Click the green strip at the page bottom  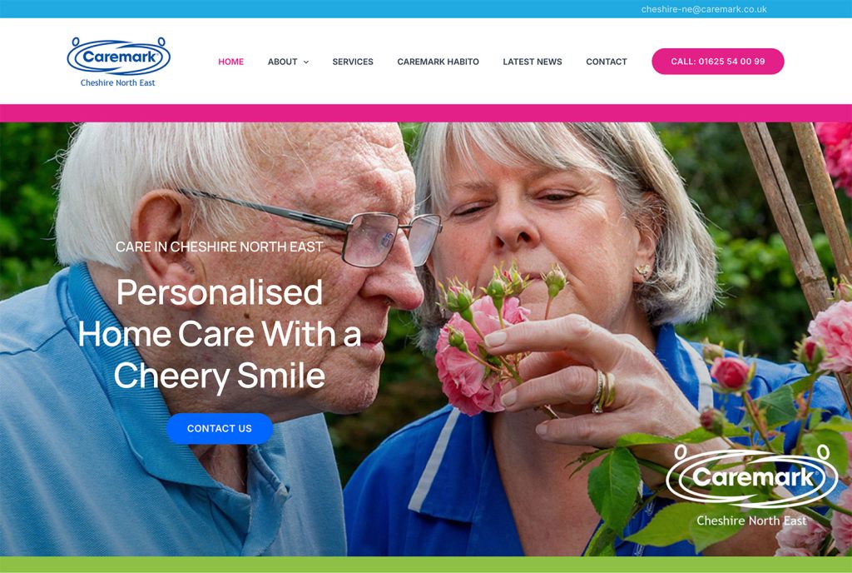(x=426, y=564)
